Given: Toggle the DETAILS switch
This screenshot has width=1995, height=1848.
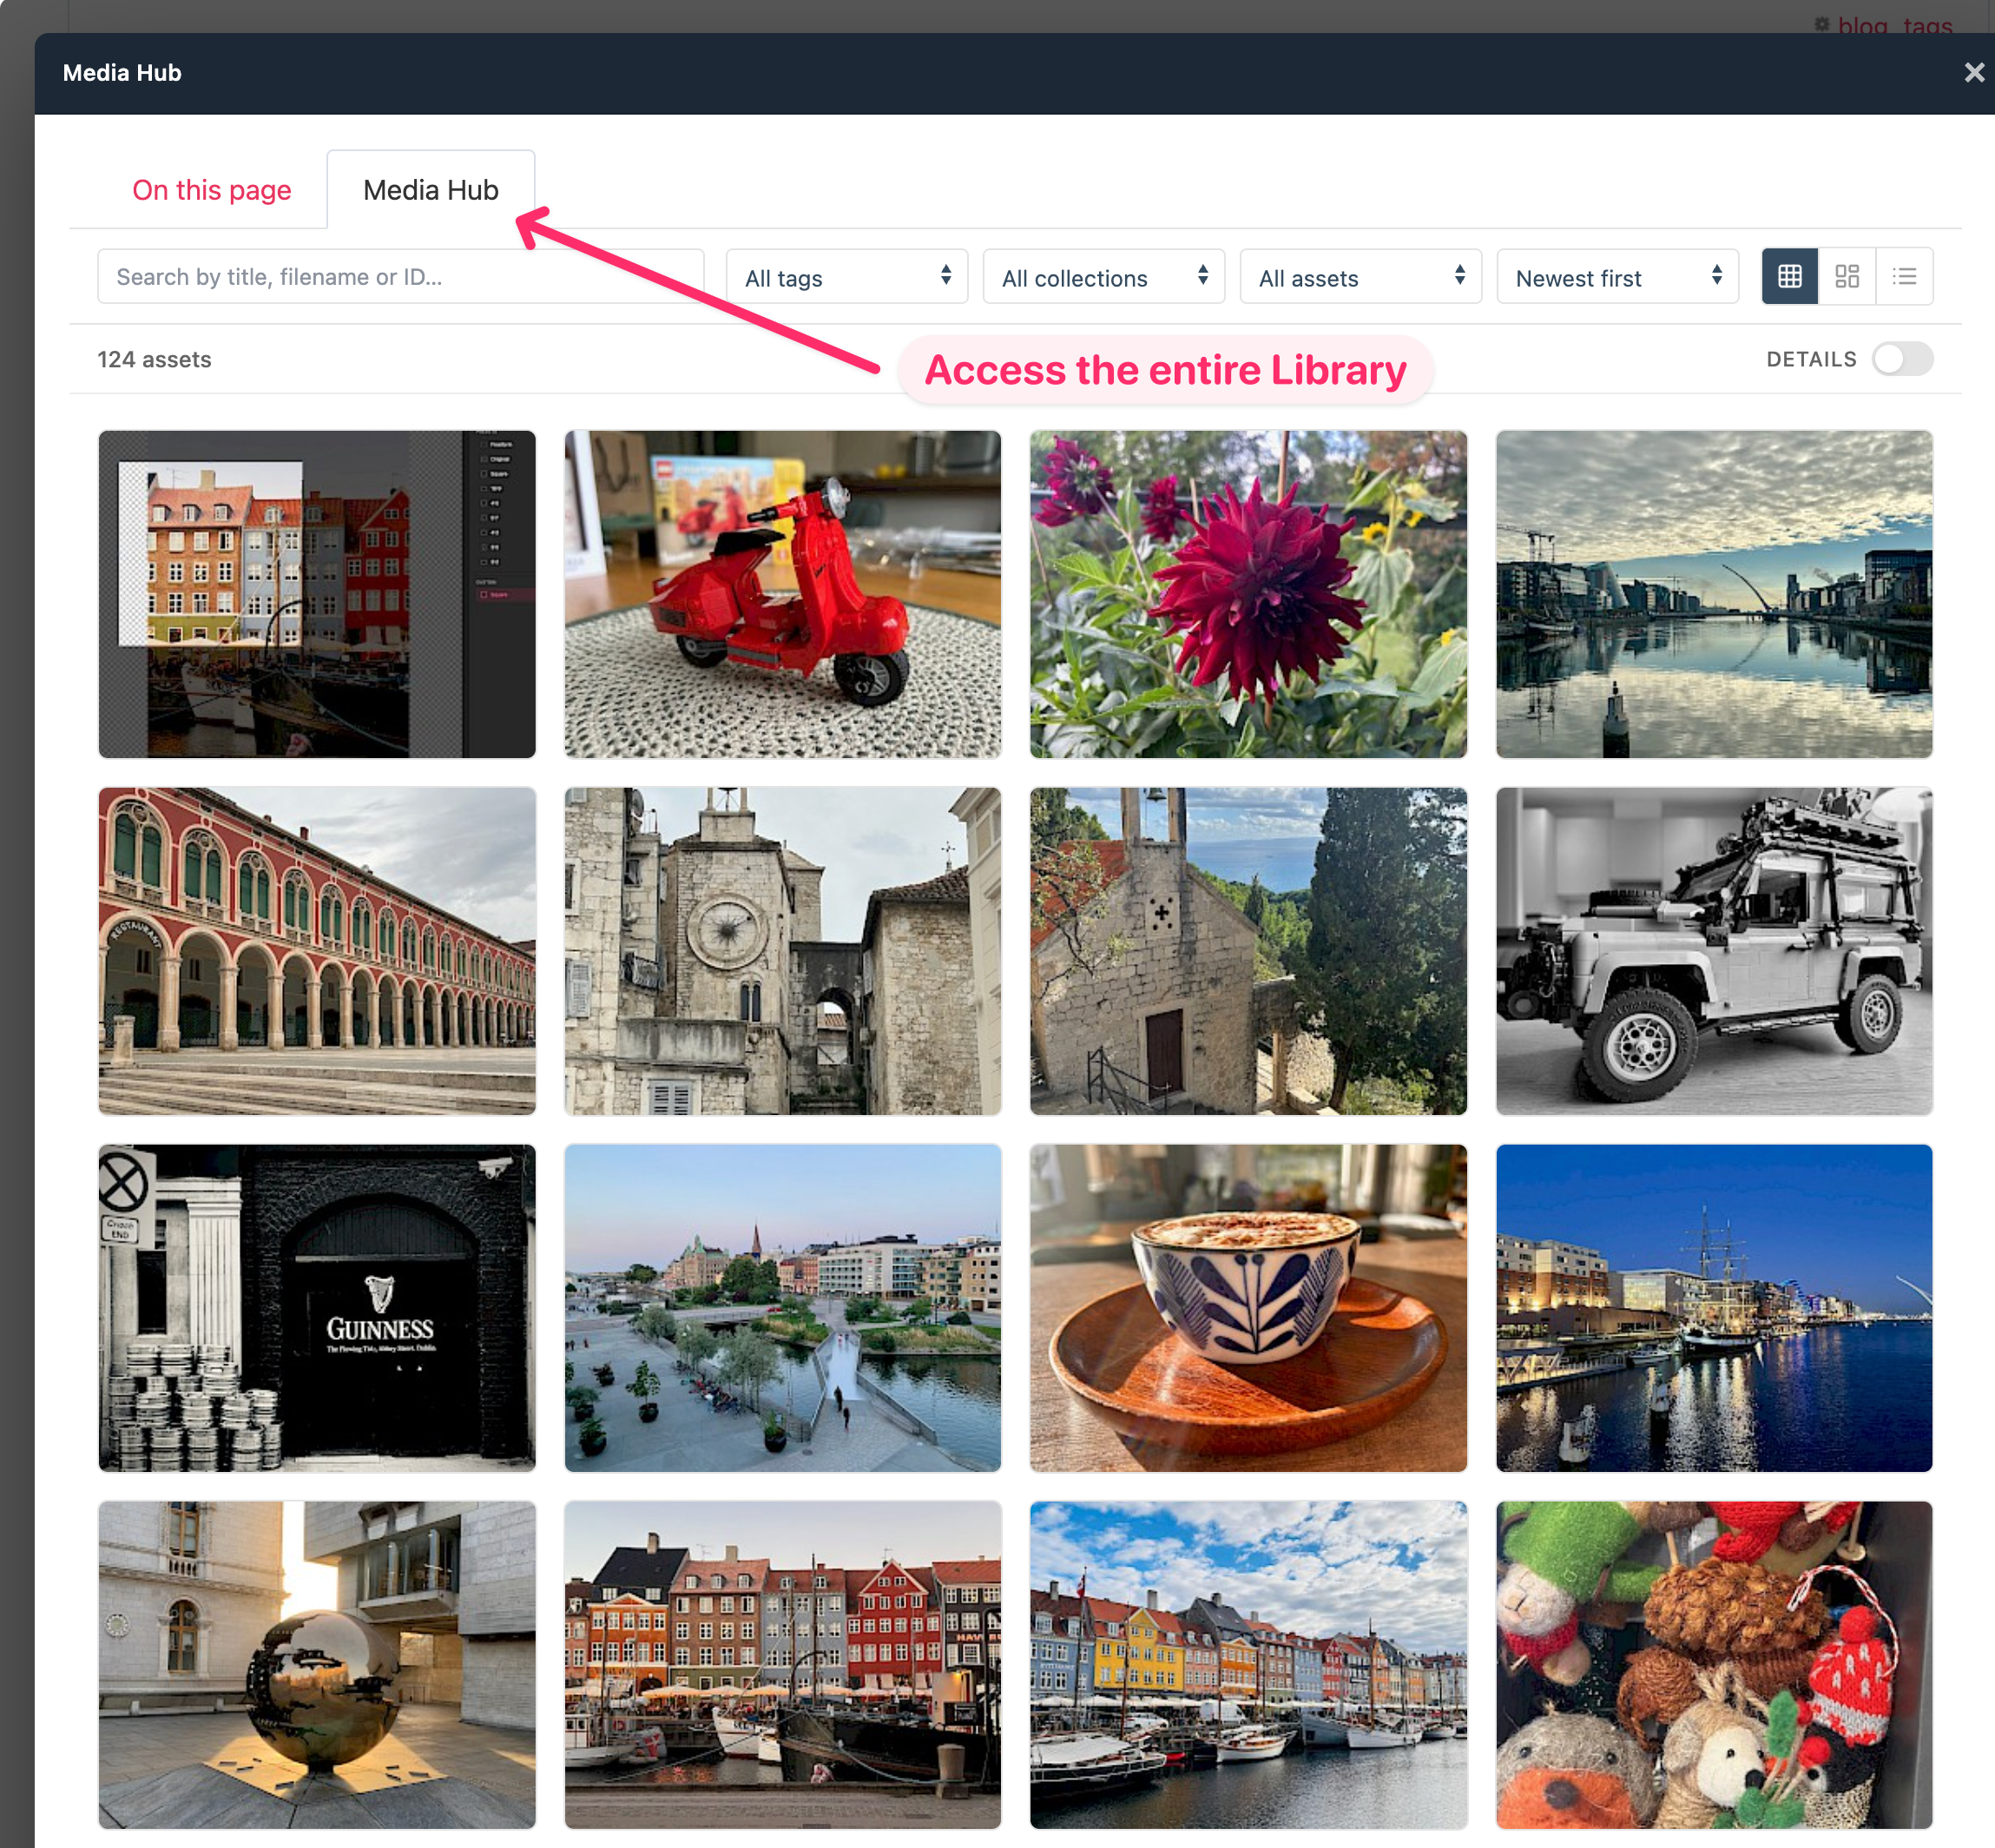Looking at the screenshot, I should [x=1901, y=359].
